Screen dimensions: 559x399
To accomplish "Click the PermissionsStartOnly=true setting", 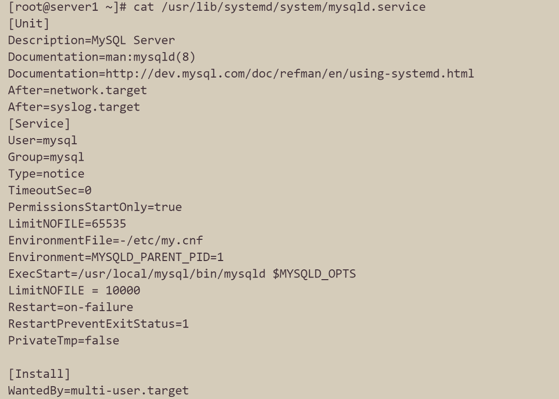I will [x=95, y=207].
